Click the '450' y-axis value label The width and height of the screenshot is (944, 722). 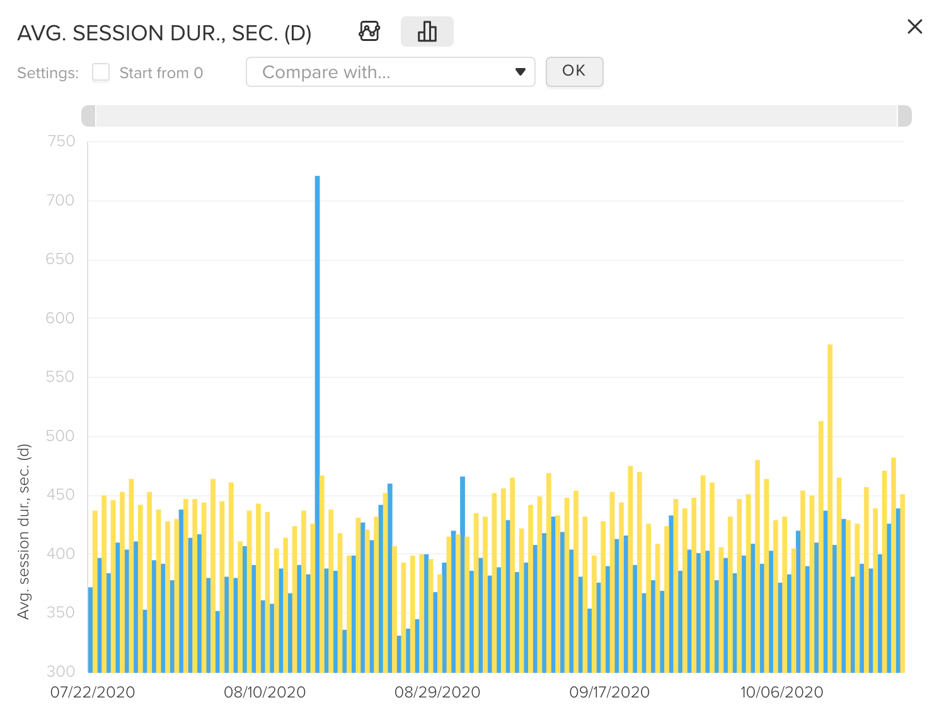pyautogui.click(x=60, y=495)
